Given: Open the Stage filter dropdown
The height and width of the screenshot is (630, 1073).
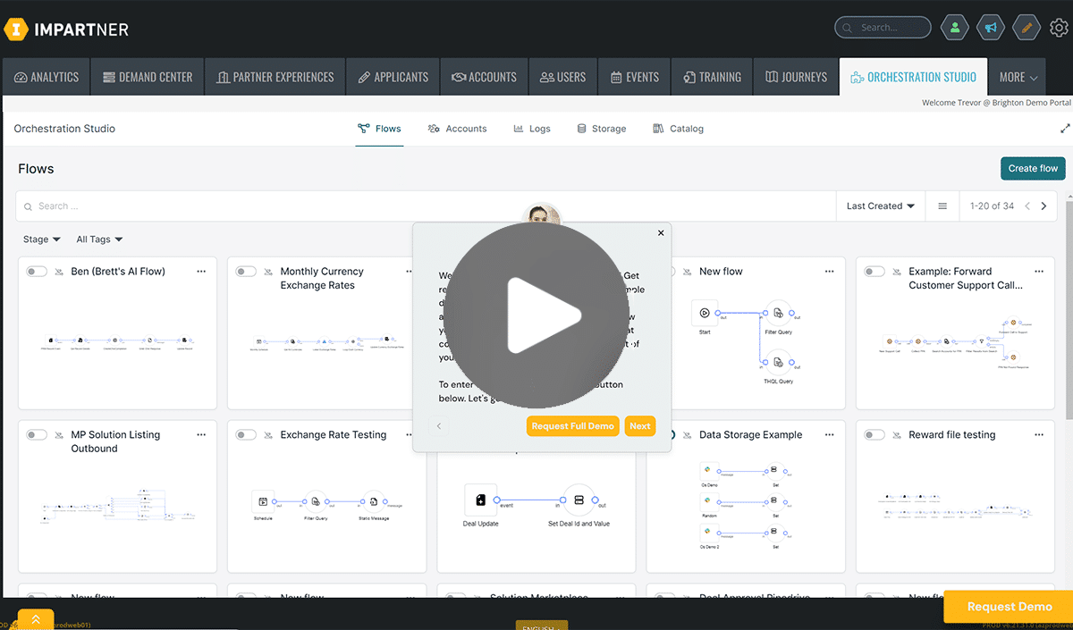Looking at the screenshot, I should tap(42, 239).
